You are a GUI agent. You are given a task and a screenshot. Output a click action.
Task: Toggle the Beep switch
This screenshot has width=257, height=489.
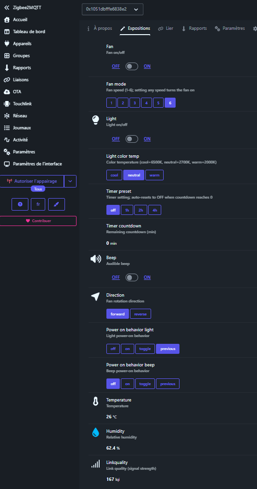click(x=132, y=277)
